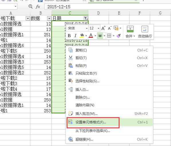This screenshot has height=146, width=171.
Task: Select column D header
Action: click(98, 13)
